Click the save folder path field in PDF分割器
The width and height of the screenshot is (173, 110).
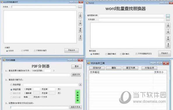coord(40,107)
